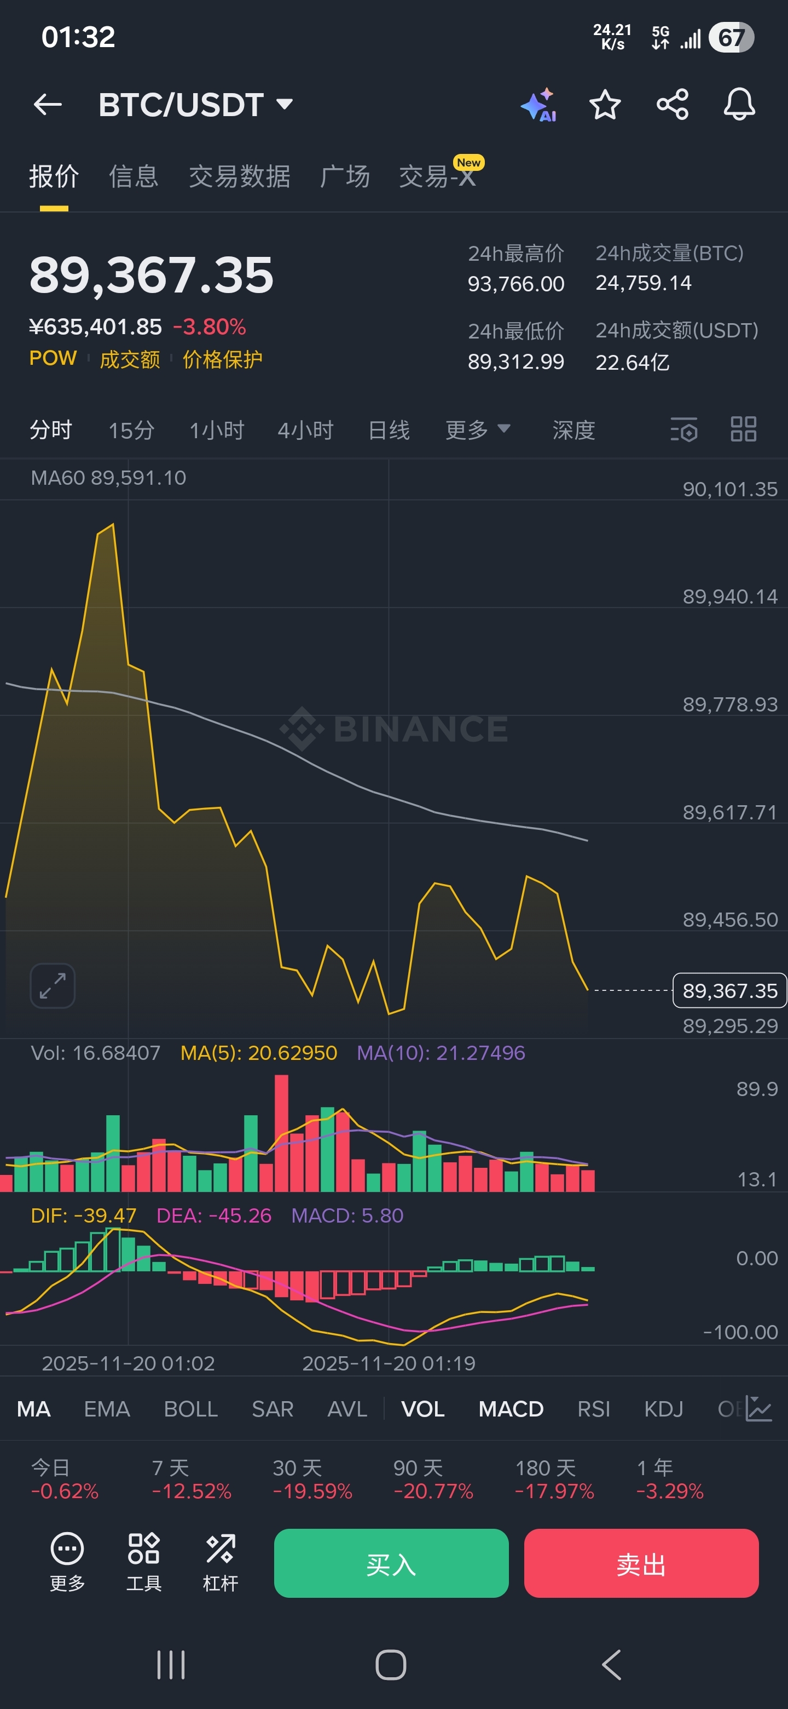
Task: Toggle the VOL sub-indicator
Action: click(423, 1408)
